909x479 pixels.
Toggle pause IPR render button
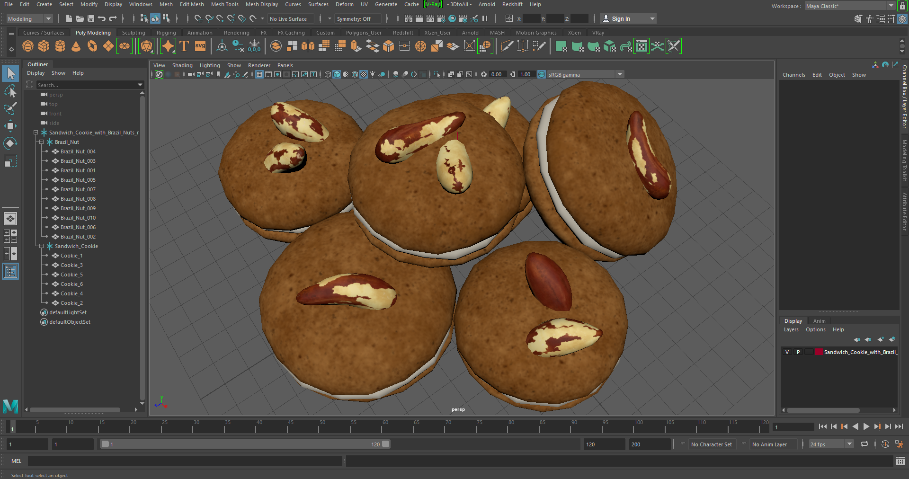pos(485,18)
